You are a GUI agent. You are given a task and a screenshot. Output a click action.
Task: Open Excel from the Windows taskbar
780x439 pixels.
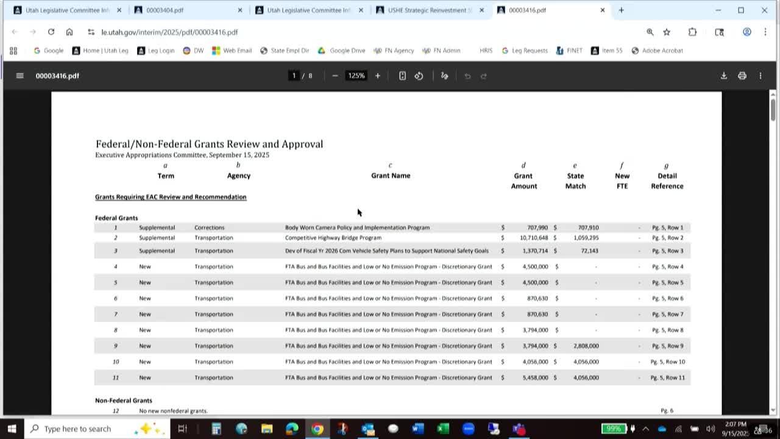pyautogui.click(x=443, y=429)
